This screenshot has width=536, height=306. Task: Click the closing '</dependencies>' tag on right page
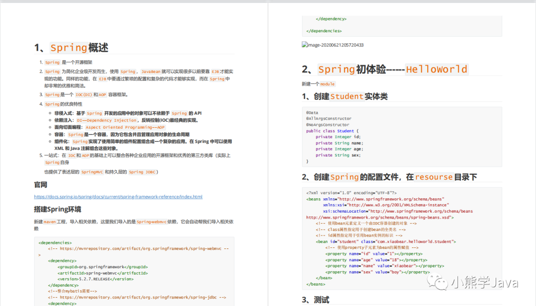(x=324, y=31)
